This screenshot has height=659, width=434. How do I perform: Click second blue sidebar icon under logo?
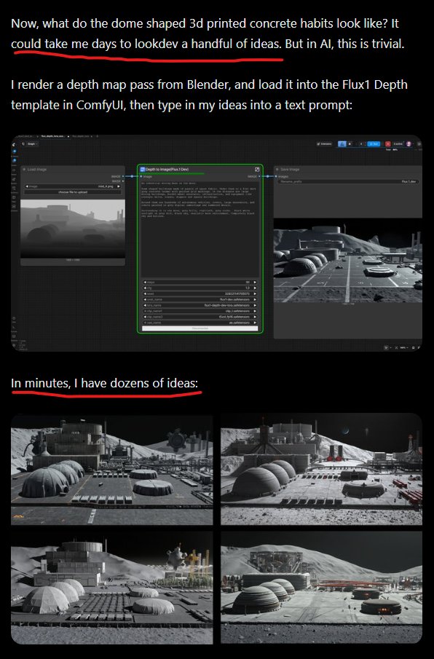(14, 160)
